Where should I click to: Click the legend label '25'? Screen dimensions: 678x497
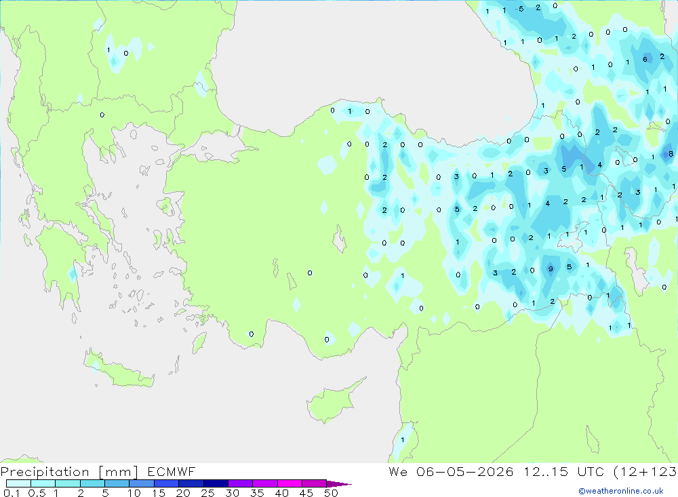[208, 493]
